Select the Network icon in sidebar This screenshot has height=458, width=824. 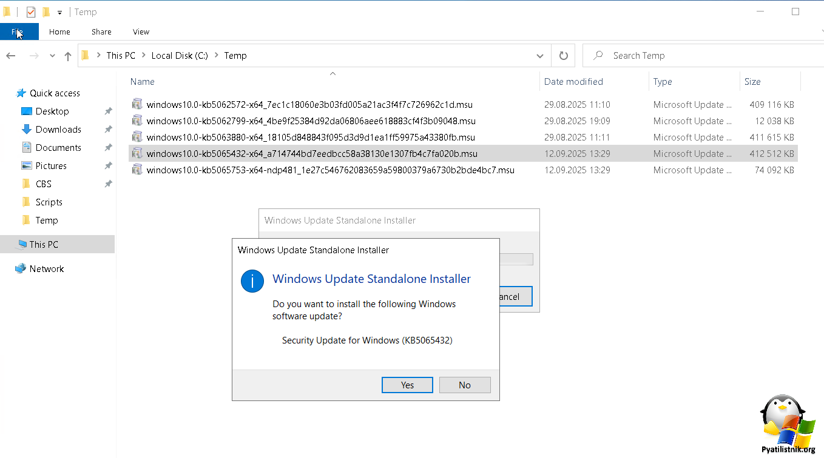coord(21,269)
